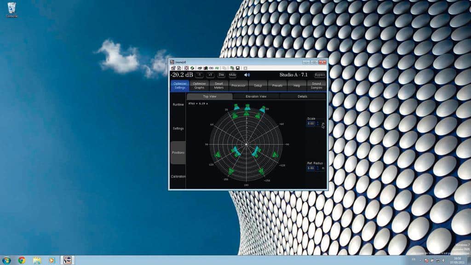The height and width of the screenshot is (265, 471).
Task: Decrease Ref. Radius using its stepper arrow
Action: point(317,170)
